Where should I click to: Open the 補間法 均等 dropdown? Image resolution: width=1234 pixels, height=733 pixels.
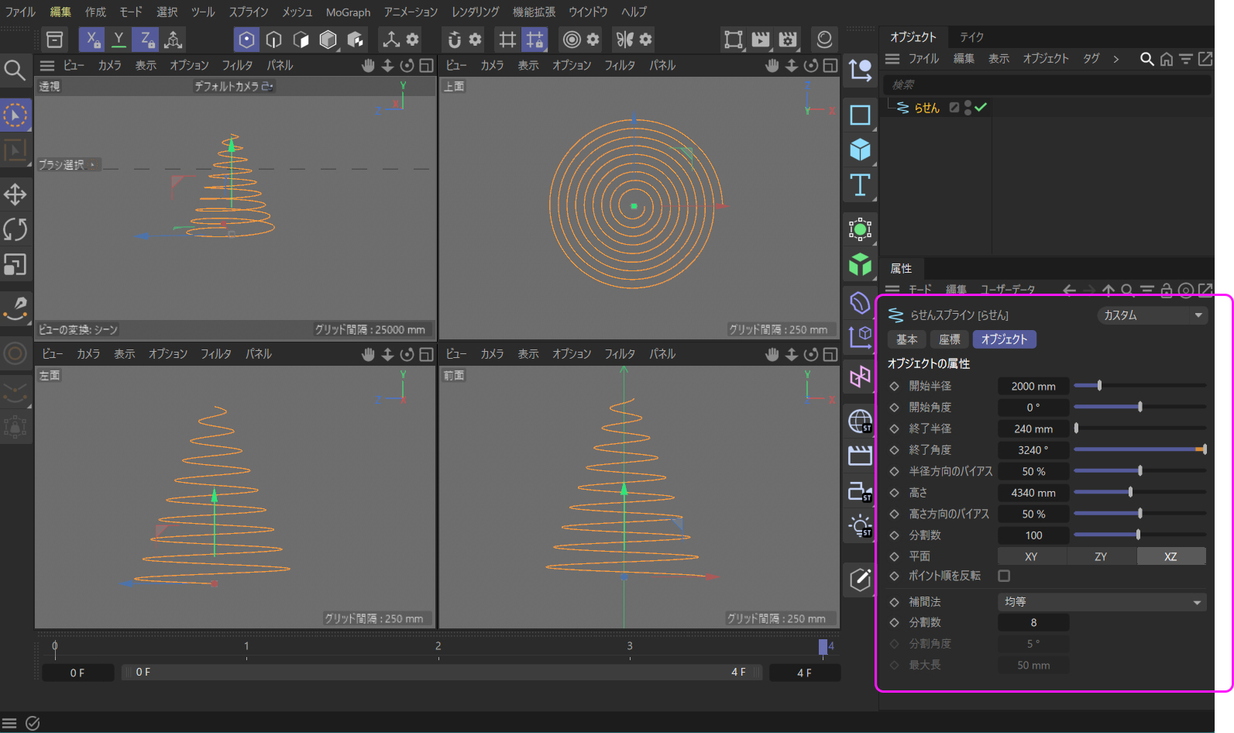coord(1102,602)
